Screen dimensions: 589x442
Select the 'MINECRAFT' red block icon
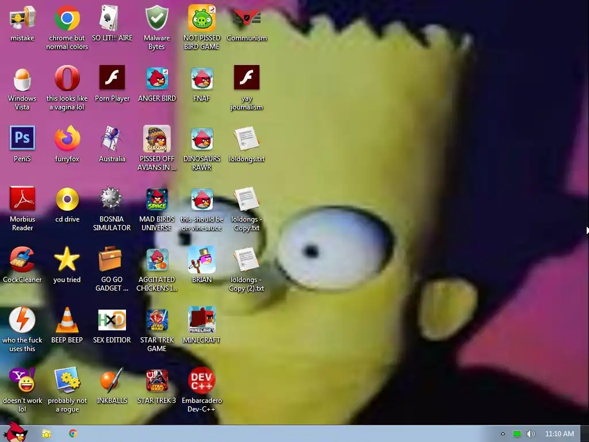(202, 320)
